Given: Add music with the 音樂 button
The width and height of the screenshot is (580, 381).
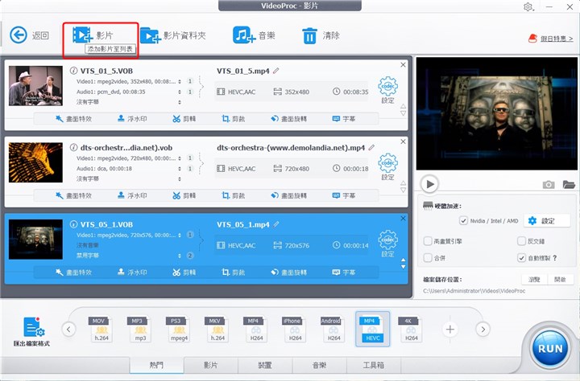Looking at the screenshot, I should pos(254,35).
